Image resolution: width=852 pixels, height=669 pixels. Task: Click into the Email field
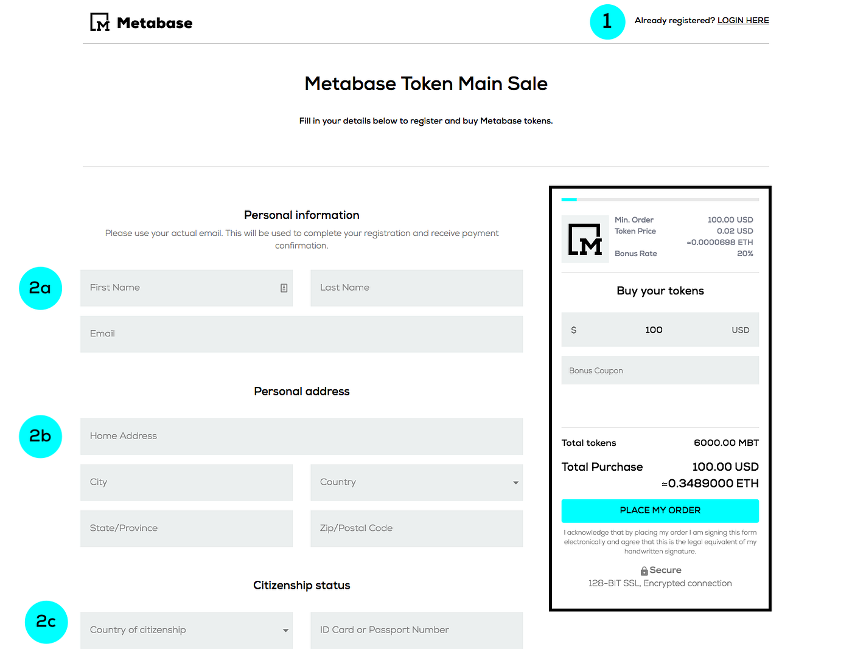(x=302, y=334)
